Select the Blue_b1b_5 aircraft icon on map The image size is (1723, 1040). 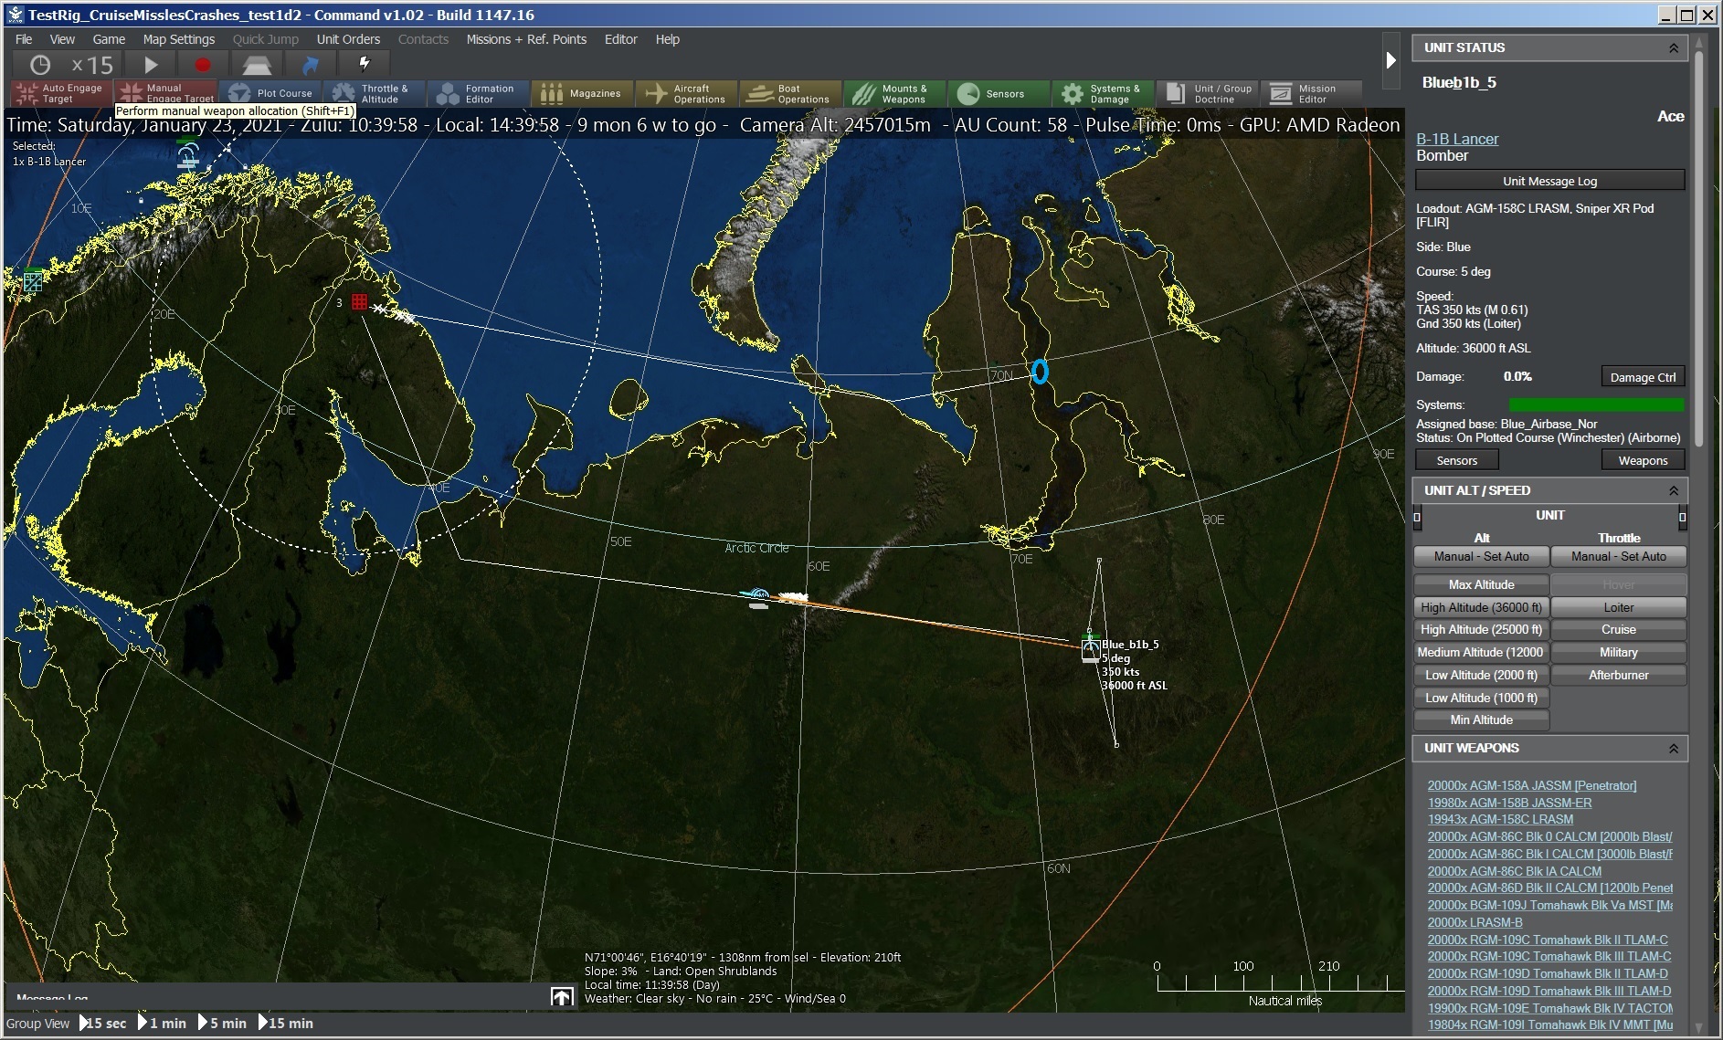1091,649
